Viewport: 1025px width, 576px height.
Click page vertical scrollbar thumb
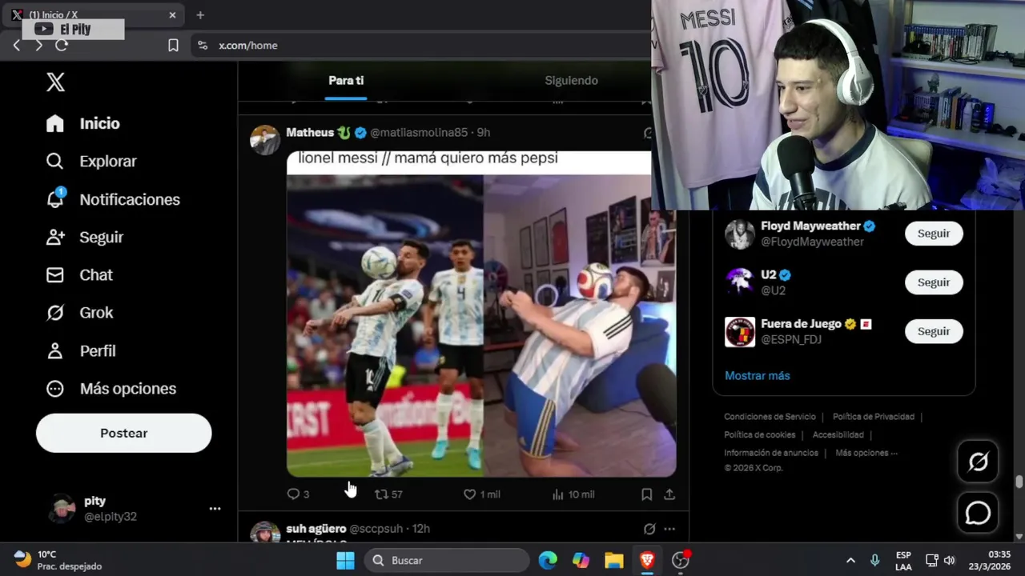pos(1019,482)
